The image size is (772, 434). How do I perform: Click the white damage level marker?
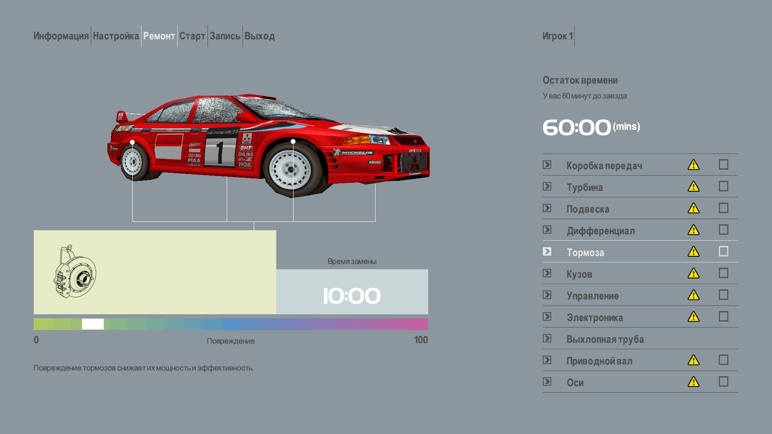(x=93, y=324)
